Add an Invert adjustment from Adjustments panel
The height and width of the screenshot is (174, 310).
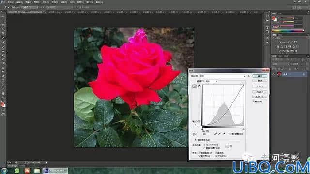tap(280, 51)
